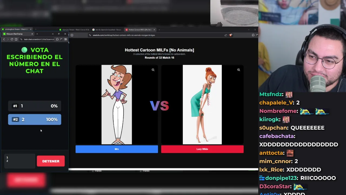Open a new tab in the chat overlay window
Screen dimensions: 346x195
click(x=37, y=34)
